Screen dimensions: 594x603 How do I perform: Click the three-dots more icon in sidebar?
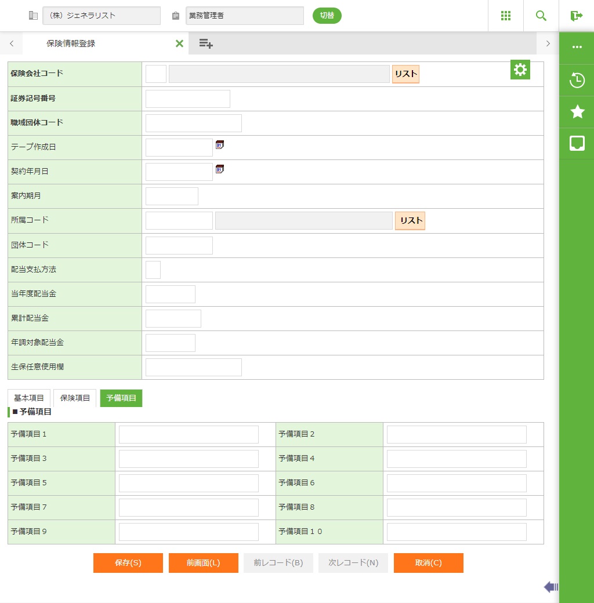577,47
